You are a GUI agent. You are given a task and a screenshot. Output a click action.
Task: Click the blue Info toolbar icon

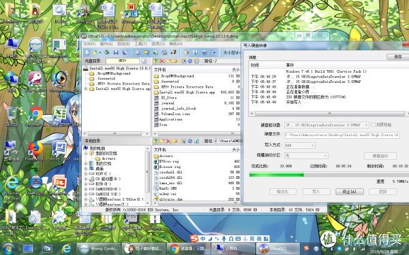(195, 52)
